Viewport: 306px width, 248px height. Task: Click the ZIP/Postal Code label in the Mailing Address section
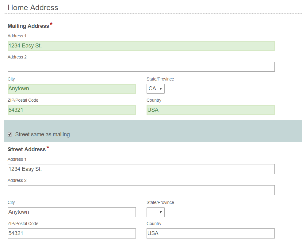coord(23,100)
